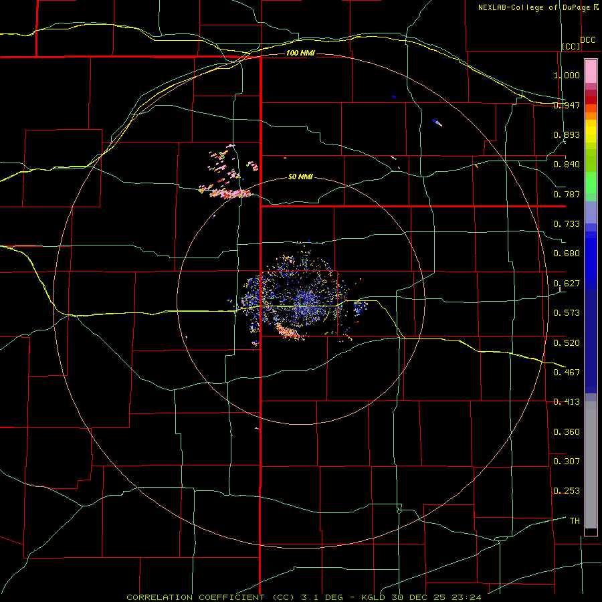602x602 pixels.
Task: Pick the light pink segment of color bar
Action: pyautogui.click(x=591, y=72)
